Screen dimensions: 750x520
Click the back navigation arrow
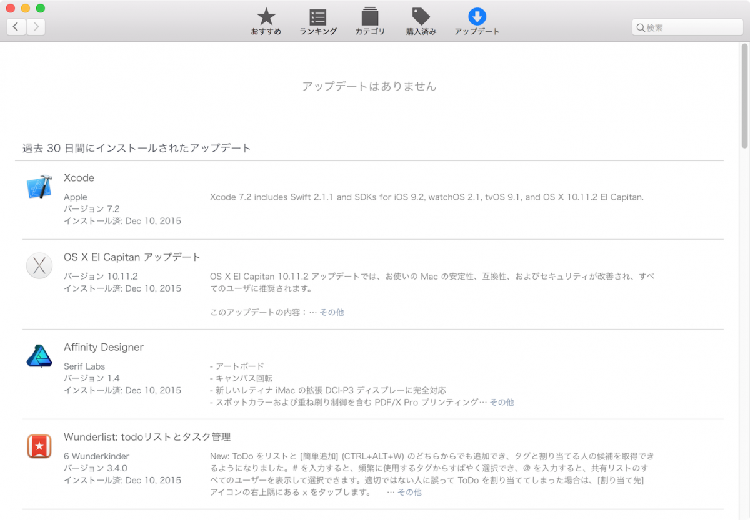[16, 27]
